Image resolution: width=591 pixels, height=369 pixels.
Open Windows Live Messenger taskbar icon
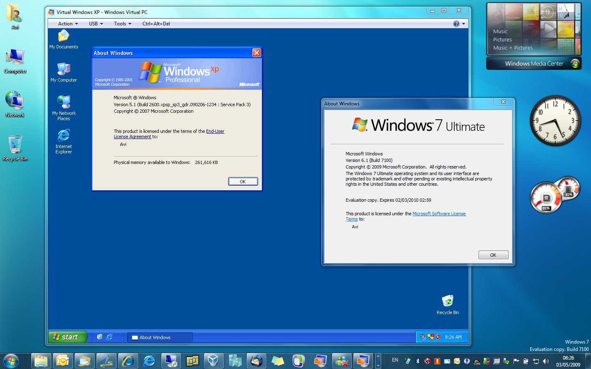tap(342, 361)
